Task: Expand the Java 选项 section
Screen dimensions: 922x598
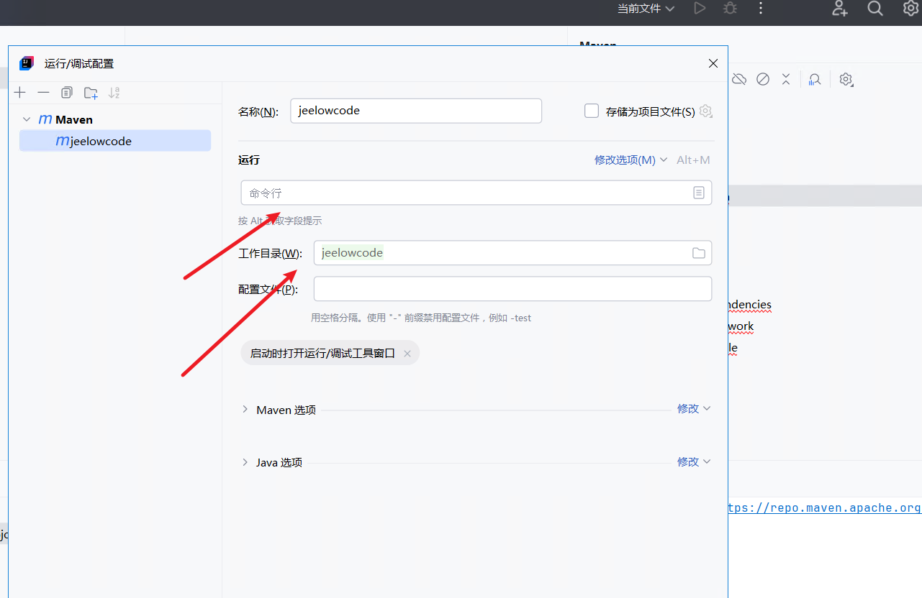Action: [245, 462]
